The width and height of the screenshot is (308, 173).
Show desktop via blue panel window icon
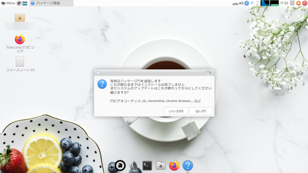[x=25, y=3]
